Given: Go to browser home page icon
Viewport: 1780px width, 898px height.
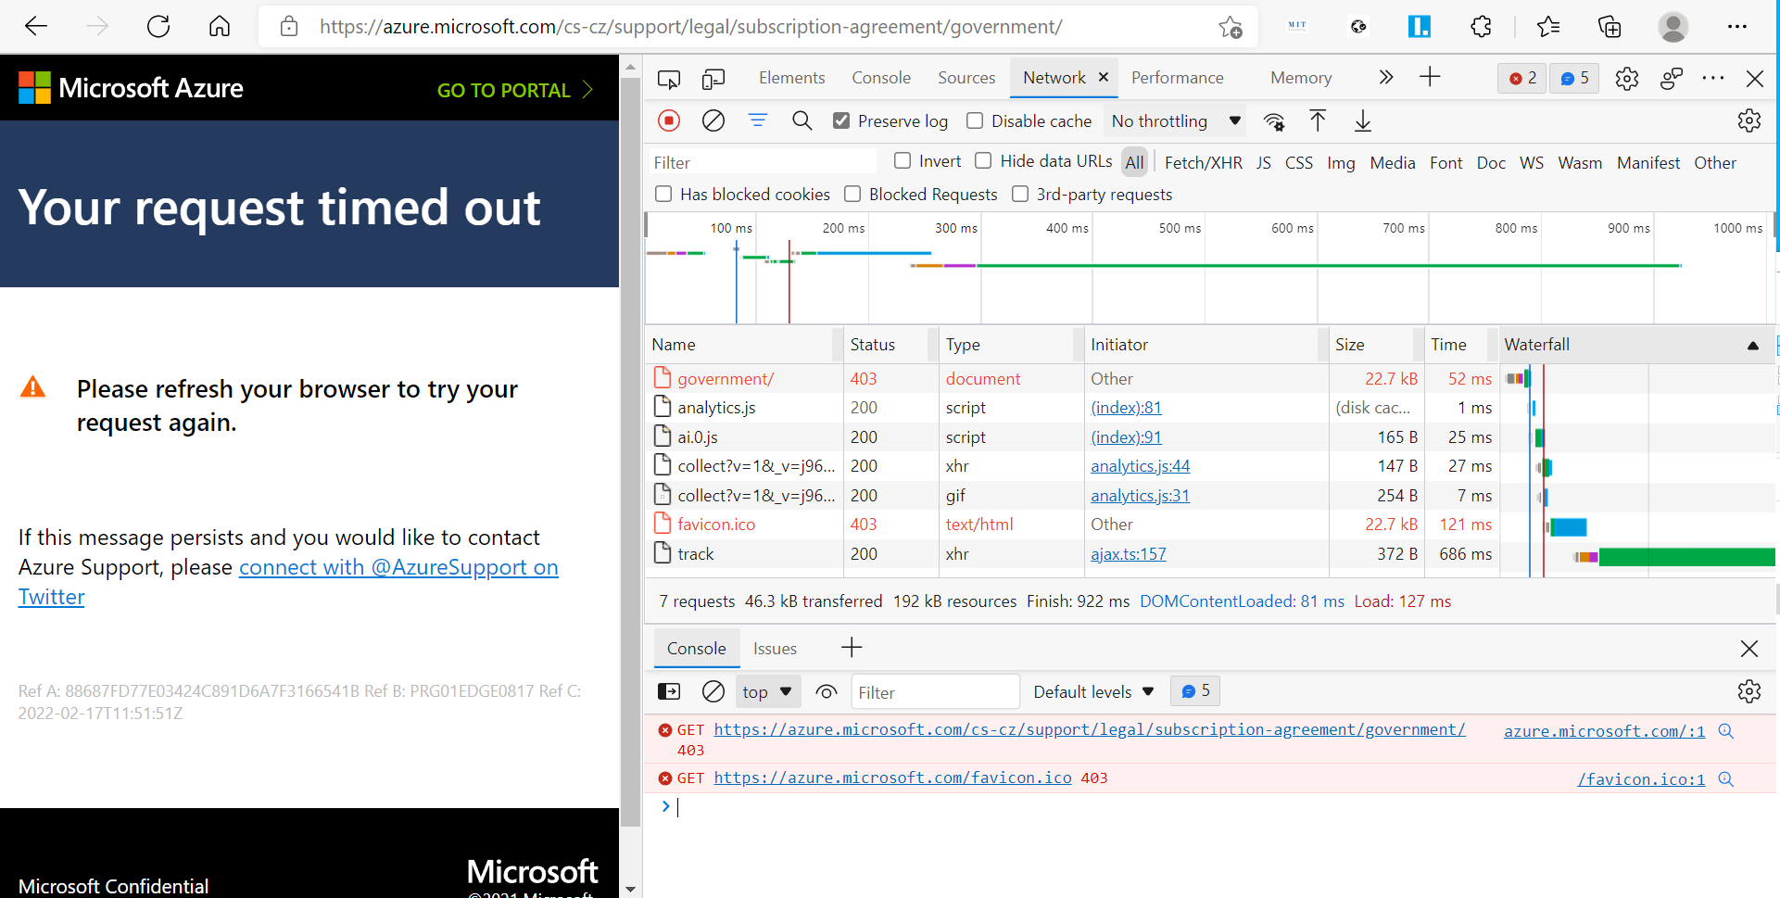Looking at the screenshot, I should (220, 26).
